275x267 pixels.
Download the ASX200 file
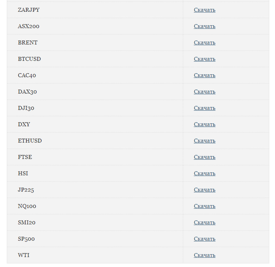point(204,26)
